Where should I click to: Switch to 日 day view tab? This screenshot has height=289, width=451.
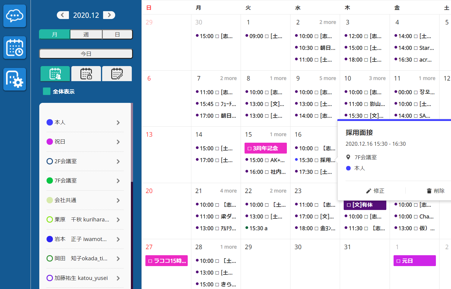coord(117,34)
